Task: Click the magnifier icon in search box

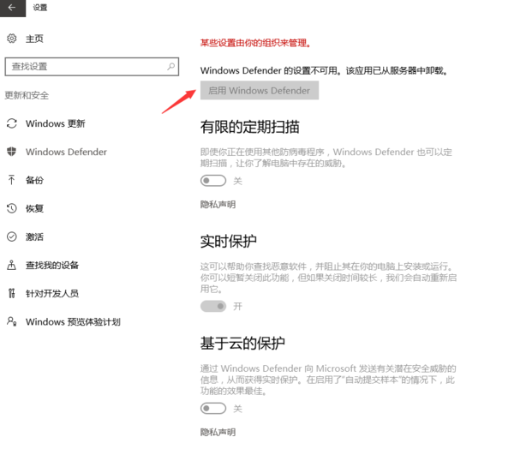Action: 170,67
